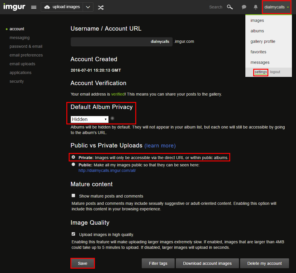
Task: Click the '.imgur.com' domain suffix text
Action: pyautogui.click(x=184, y=42)
